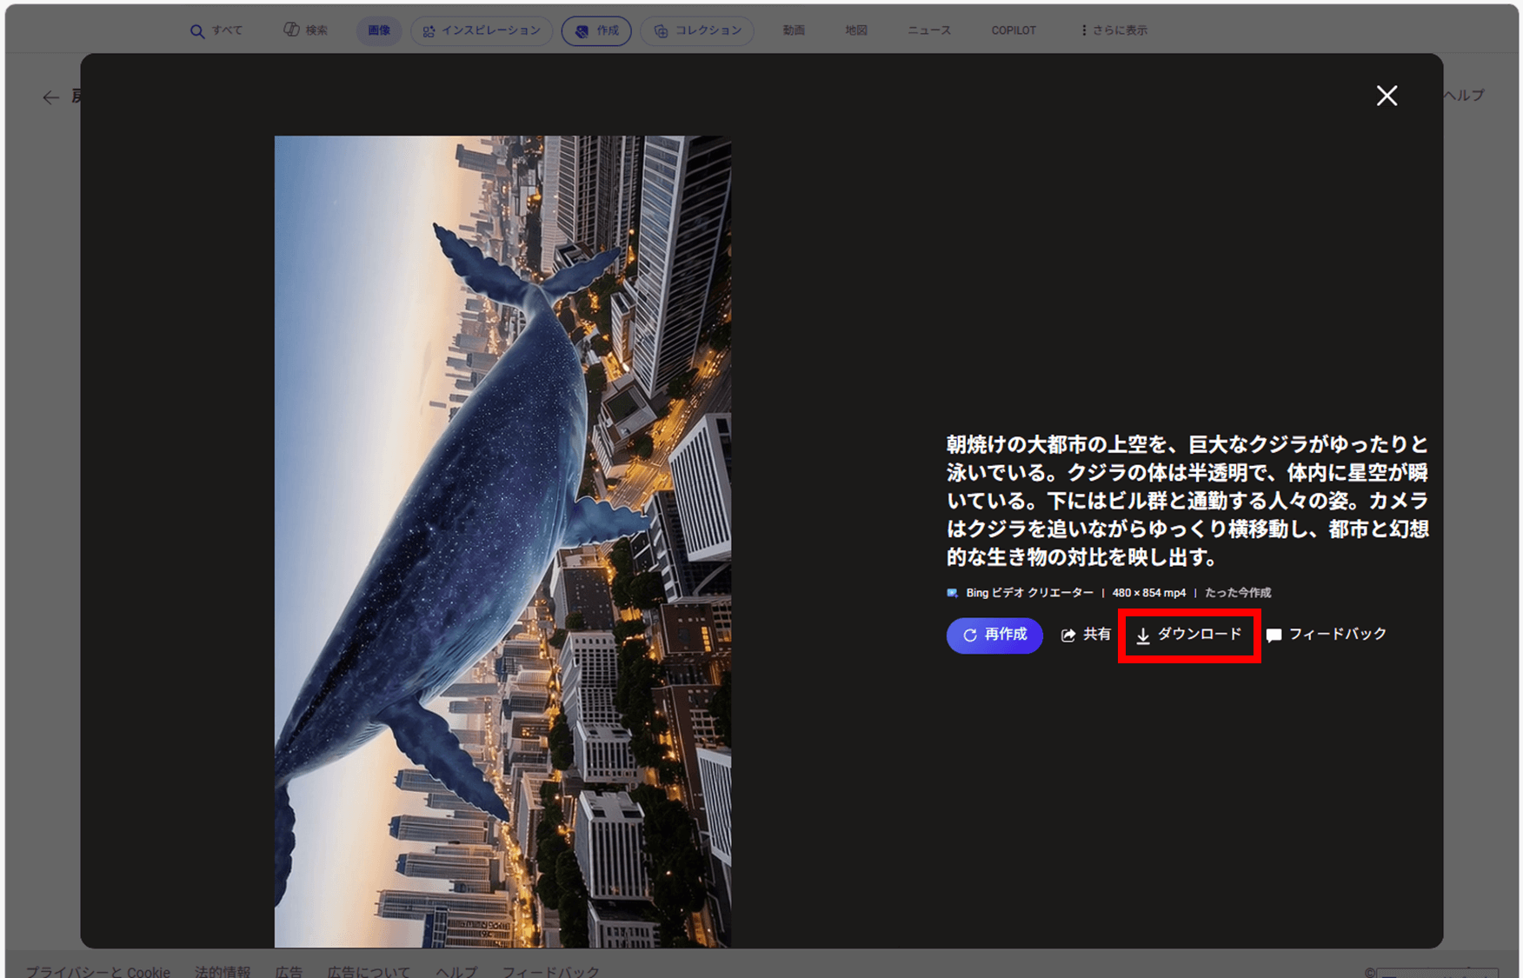Image resolution: width=1523 pixels, height=978 pixels.
Task: Open the COPILOT tab
Action: pos(1014,30)
